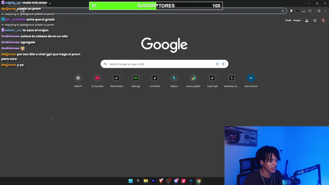Click chat message "coloca la cabeza de en un olla"
This screenshot has height=185, width=329.
44,36
